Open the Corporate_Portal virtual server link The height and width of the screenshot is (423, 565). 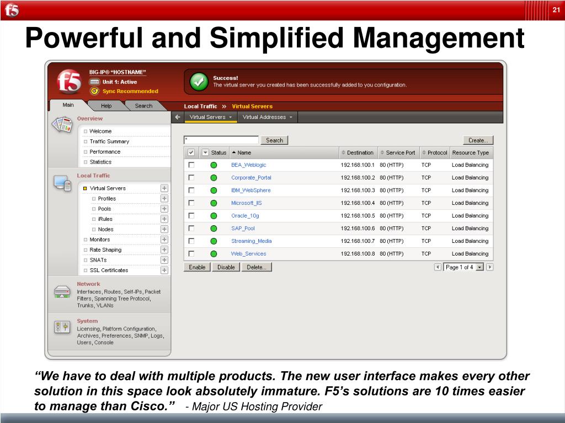(x=251, y=178)
